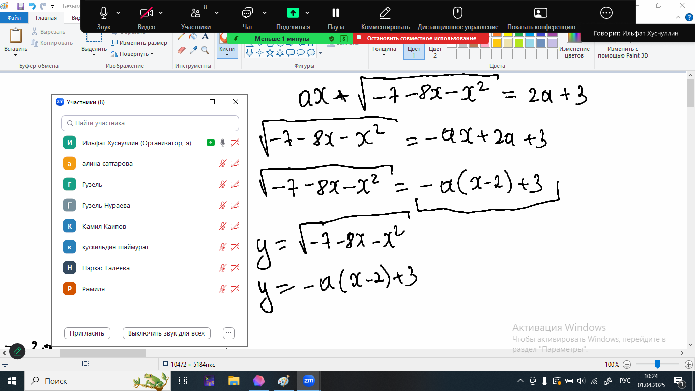The image size is (695, 391).
Task: Click the Invite button in participants
Action: pyautogui.click(x=87, y=333)
